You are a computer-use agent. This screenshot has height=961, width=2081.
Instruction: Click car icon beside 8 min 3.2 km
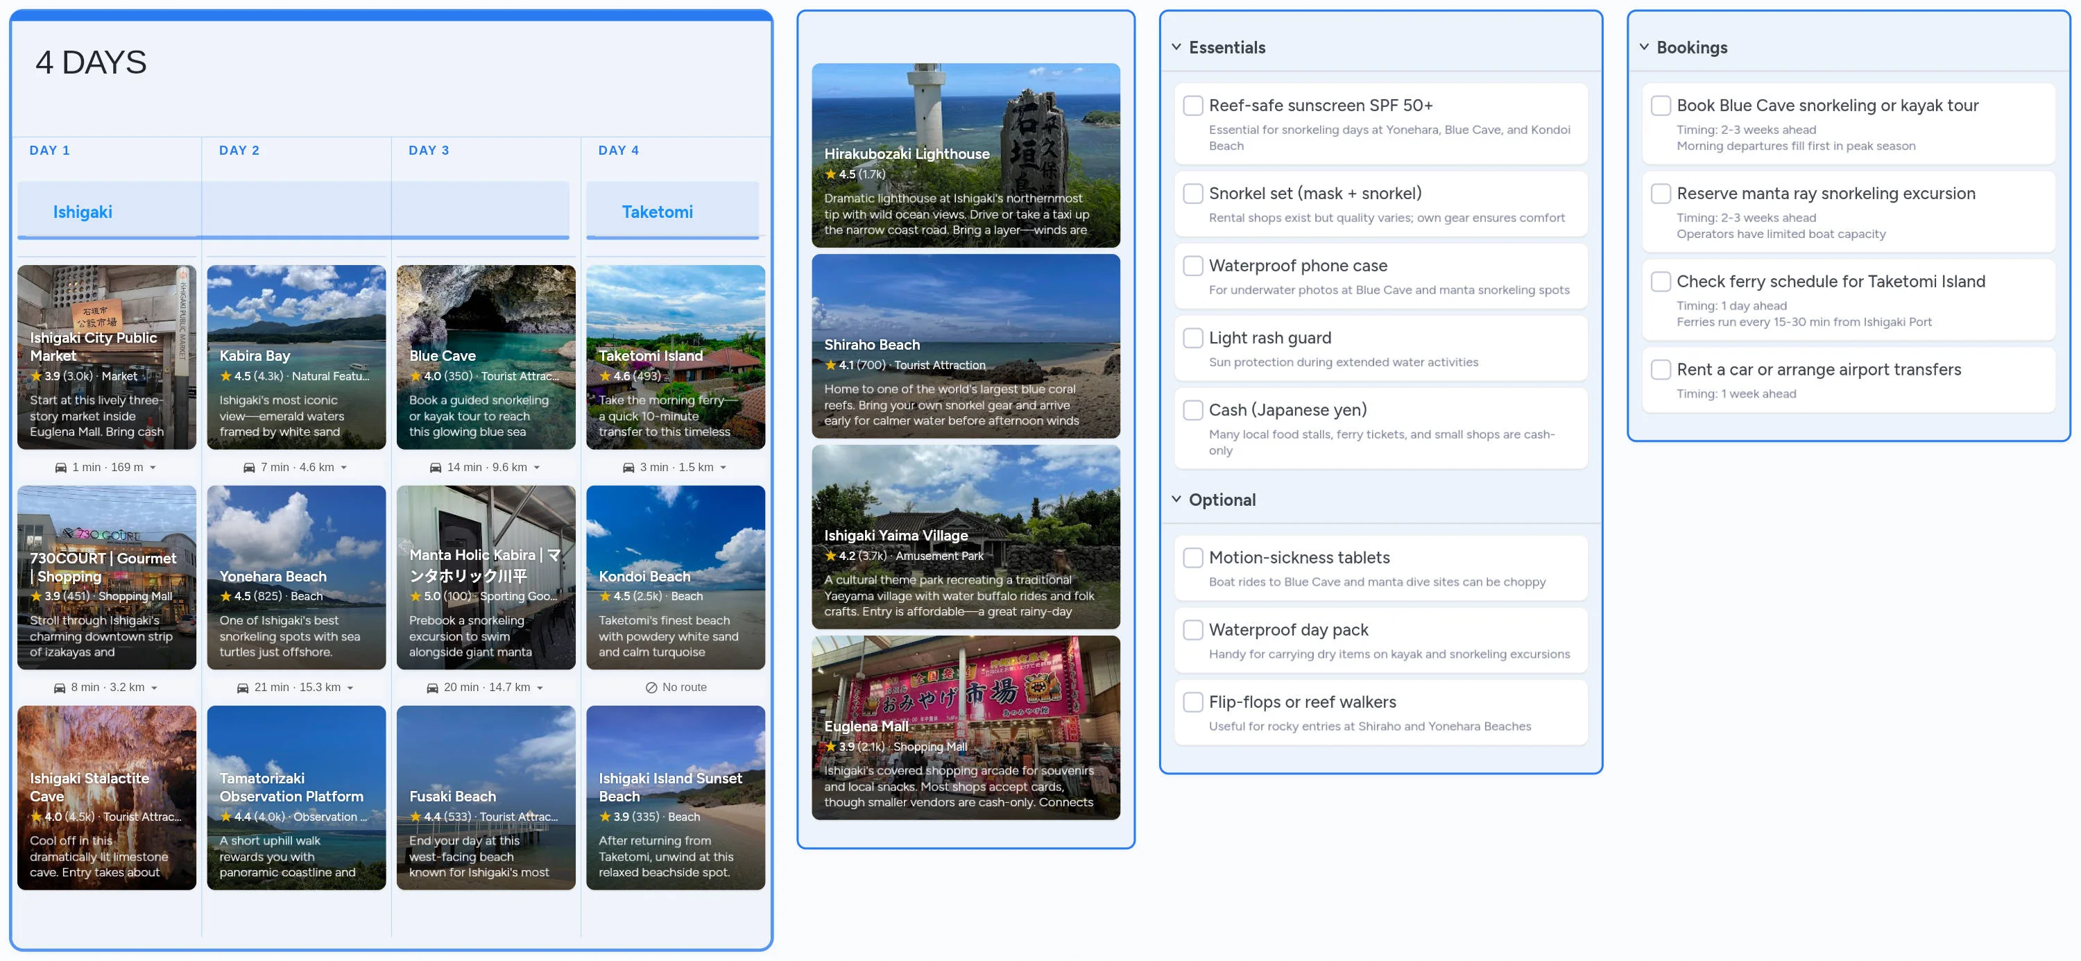click(x=59, y=687)
